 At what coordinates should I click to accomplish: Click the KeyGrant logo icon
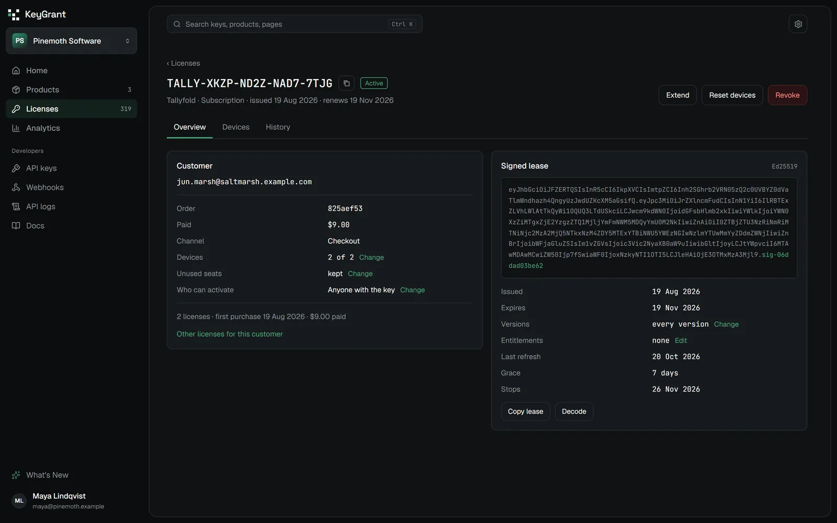[14, 15]
